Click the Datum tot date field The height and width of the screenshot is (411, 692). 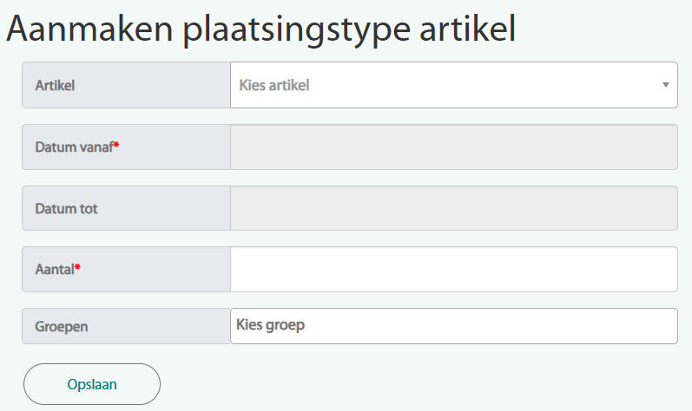click(453, 208)
